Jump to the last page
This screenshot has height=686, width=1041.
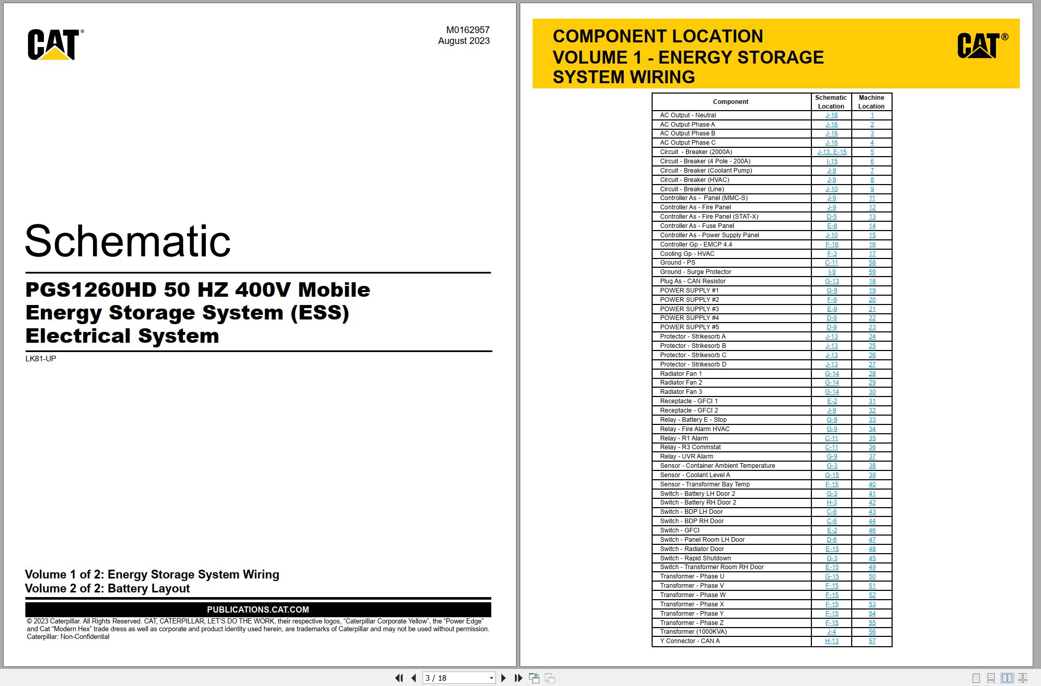(518, 678)
